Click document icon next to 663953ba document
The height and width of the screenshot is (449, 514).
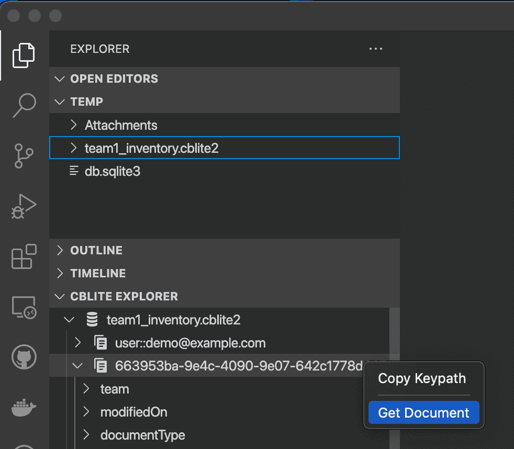point(100,365)
